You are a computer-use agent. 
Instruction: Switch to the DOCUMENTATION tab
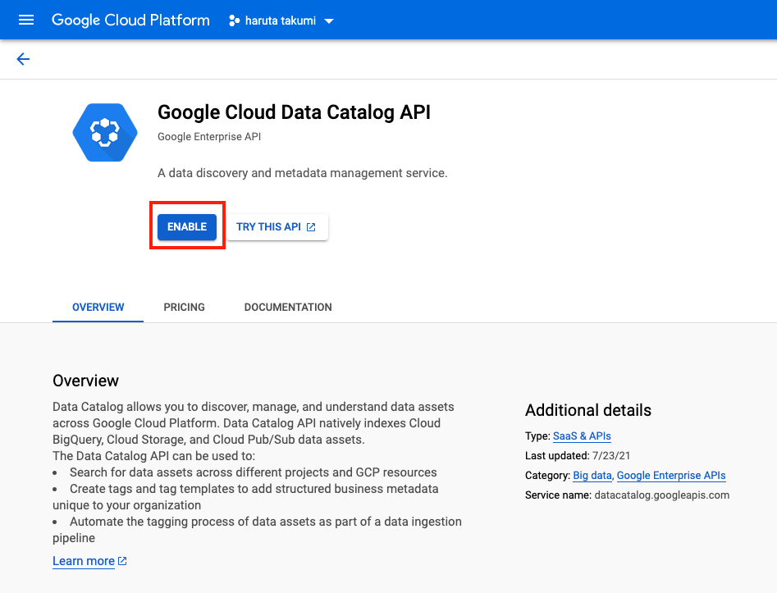point(287,307)
